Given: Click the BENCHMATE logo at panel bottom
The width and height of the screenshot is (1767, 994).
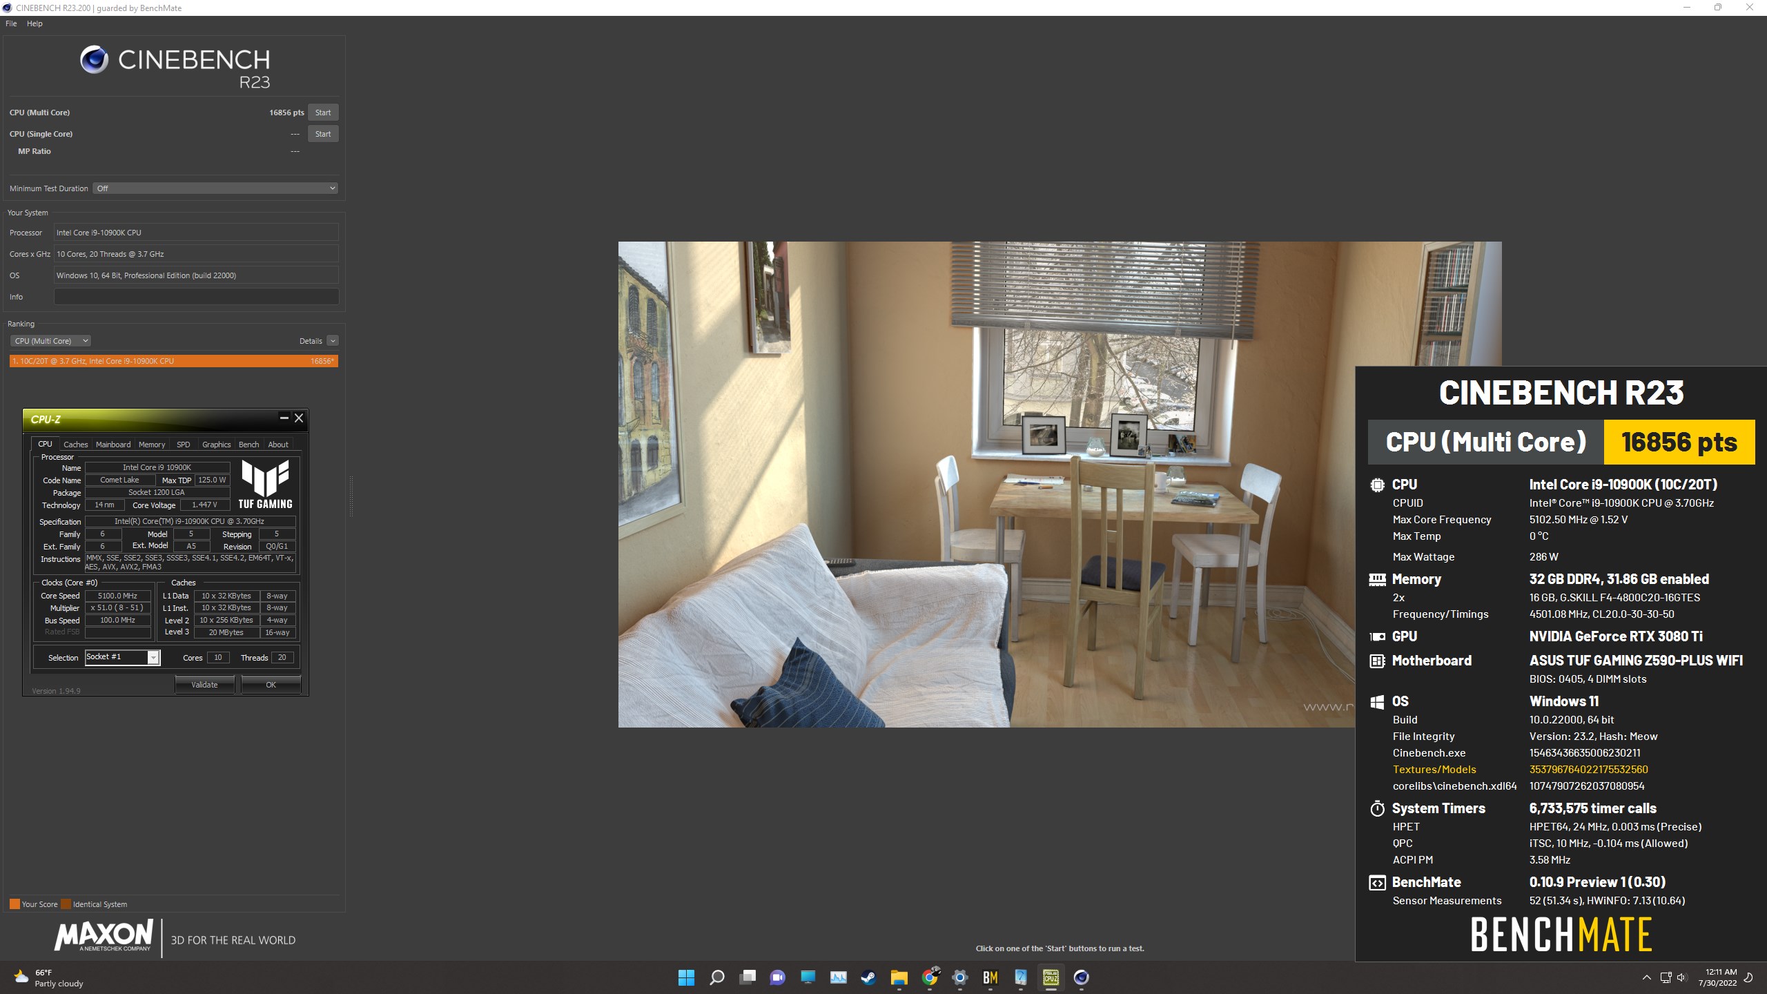Looking at the screenshot, I should tap(1561, 935).
